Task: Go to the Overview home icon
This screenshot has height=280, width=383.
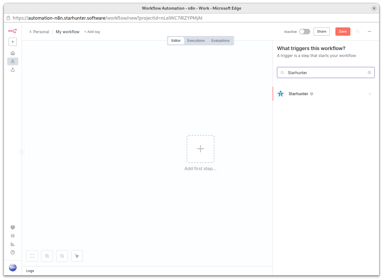Action: click(13, 53)
